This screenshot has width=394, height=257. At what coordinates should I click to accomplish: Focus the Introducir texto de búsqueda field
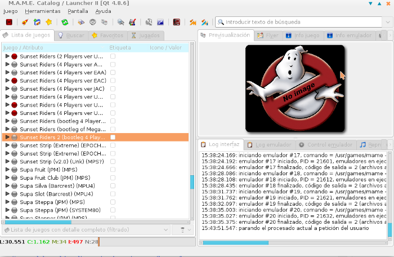(299, 22)
